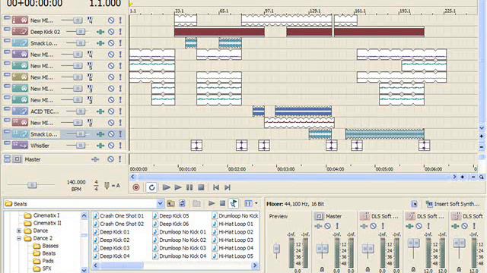This screenshot has height=273, width=487.
Task: Minimize the ACID TEC... track
Action: coord(7,109)
